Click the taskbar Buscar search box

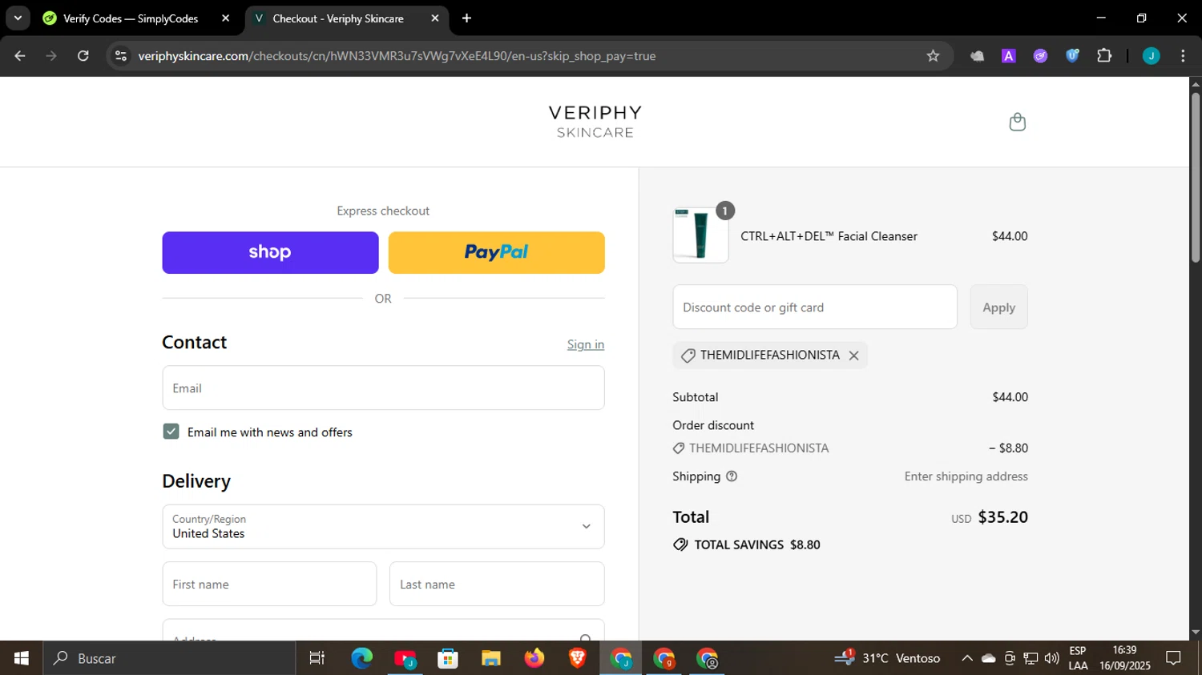169,658
